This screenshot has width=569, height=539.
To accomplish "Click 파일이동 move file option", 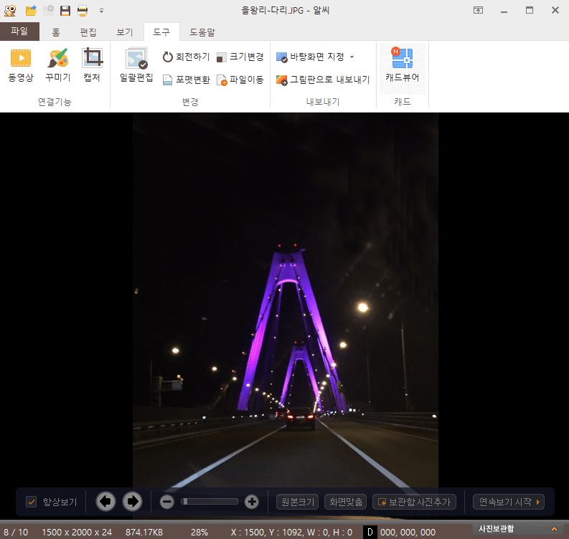I will [x=240, y=80].
